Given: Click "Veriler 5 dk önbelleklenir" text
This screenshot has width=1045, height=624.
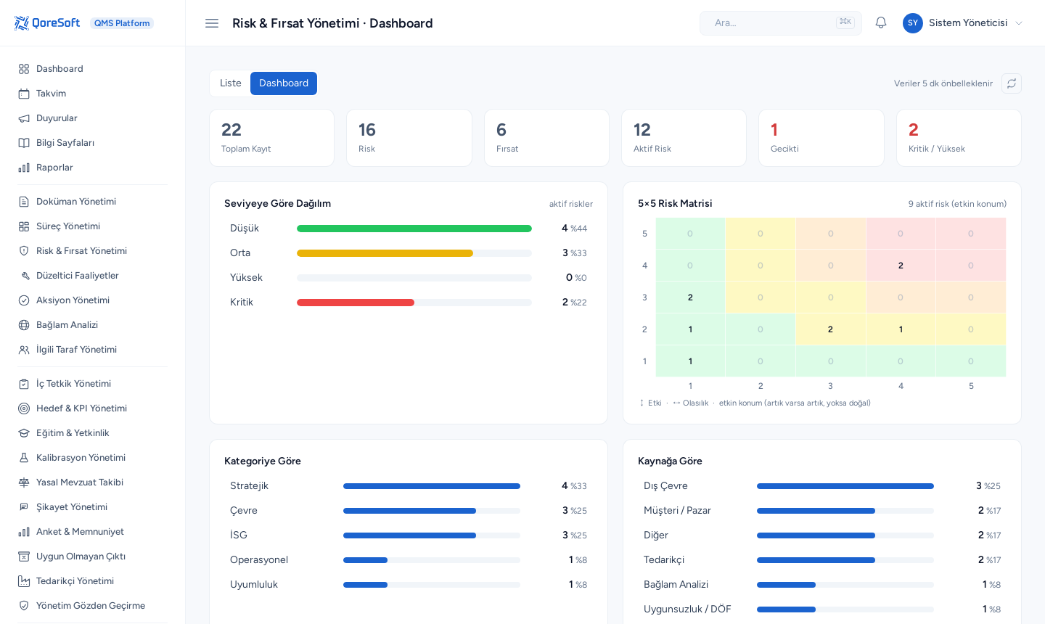Looking at the screenshot, I should (943, 83).
